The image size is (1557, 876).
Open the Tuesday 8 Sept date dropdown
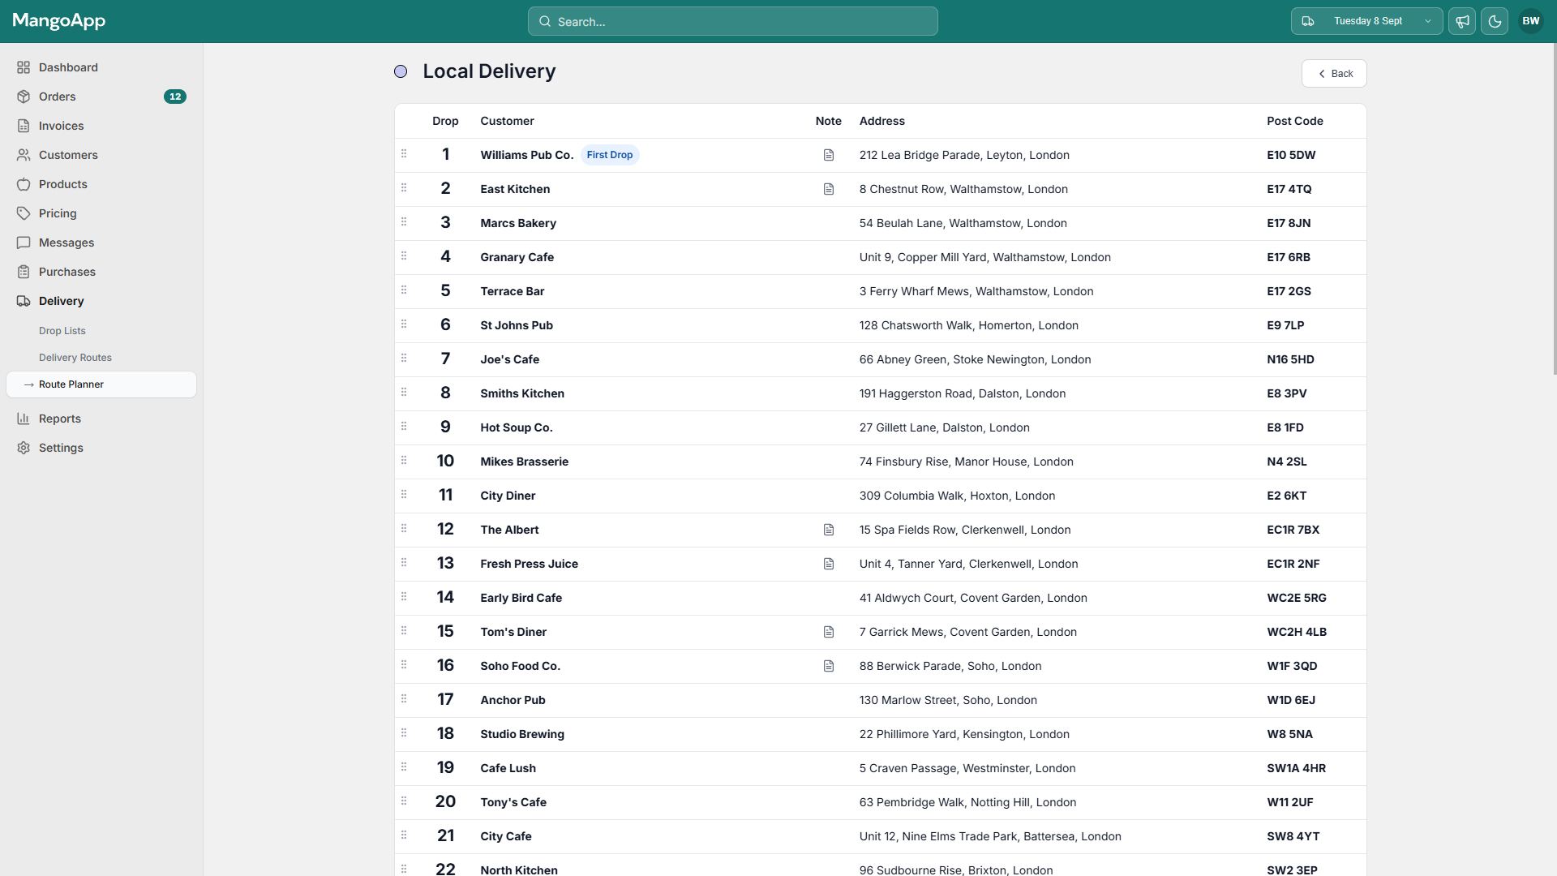(1366, 21)
